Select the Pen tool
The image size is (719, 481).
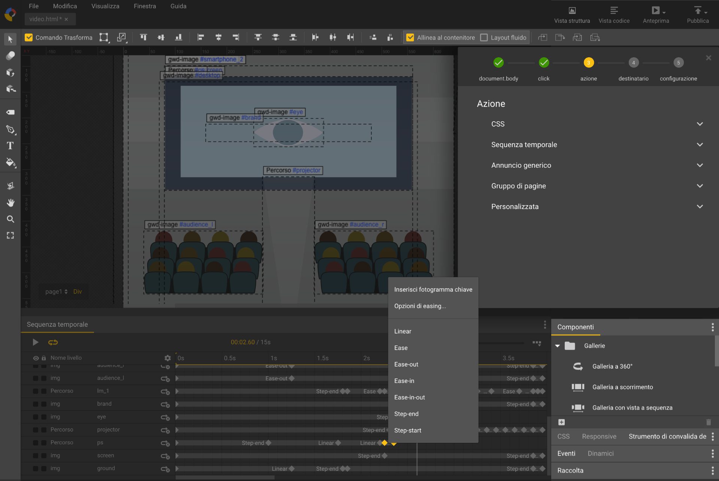point(10,130)
